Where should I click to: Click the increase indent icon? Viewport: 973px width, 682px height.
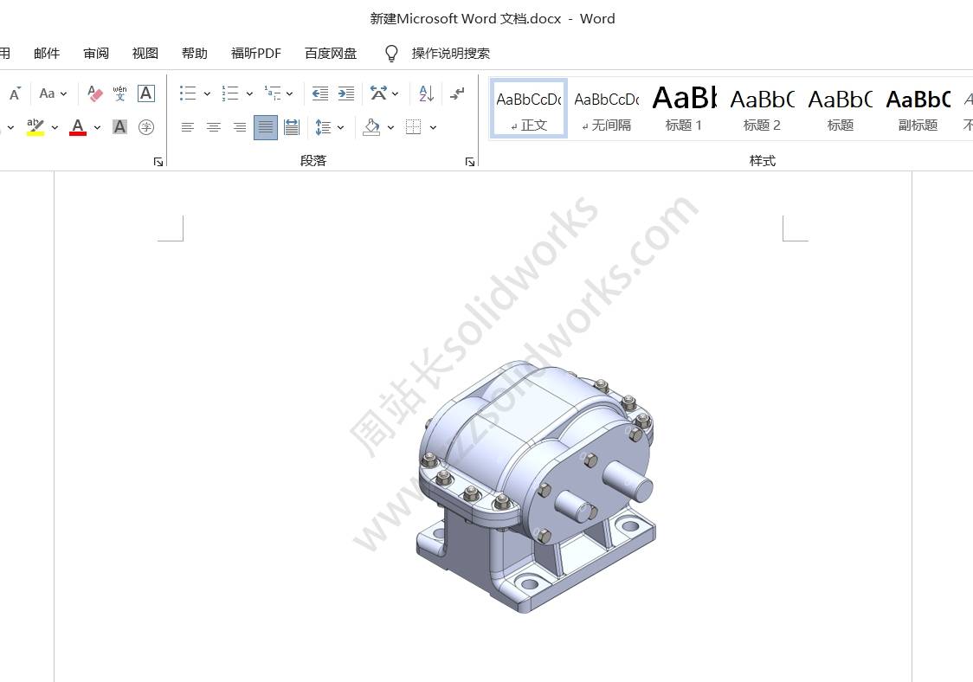click(347, 93)
